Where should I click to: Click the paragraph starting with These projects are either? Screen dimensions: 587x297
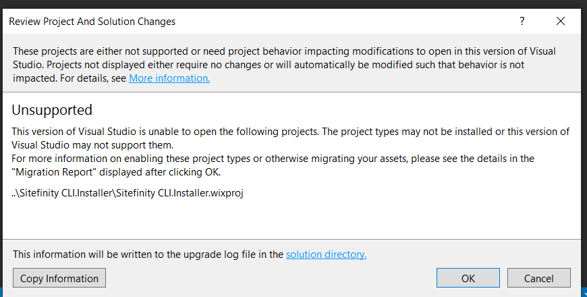click(284, 64)
